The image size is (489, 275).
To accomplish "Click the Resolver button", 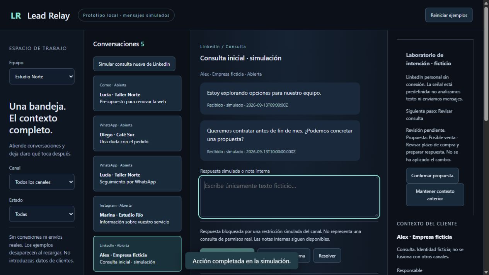I will click(x=327, y=256).
